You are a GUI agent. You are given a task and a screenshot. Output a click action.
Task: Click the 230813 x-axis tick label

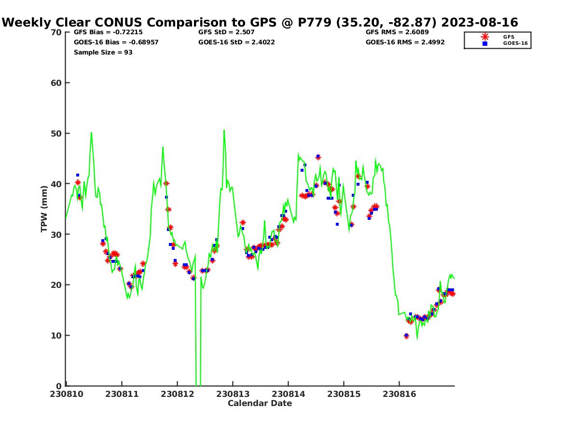coord(233,394)
